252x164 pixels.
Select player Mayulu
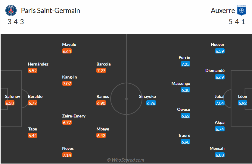point(69,44)
